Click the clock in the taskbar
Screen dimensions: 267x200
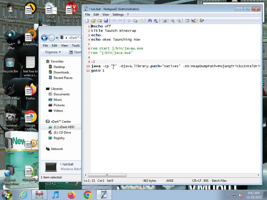254,195
